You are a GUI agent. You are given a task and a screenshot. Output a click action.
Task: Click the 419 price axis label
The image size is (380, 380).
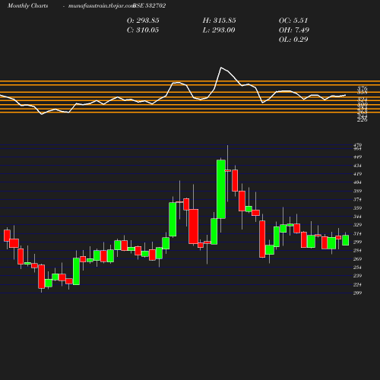(x=357, y=174)
